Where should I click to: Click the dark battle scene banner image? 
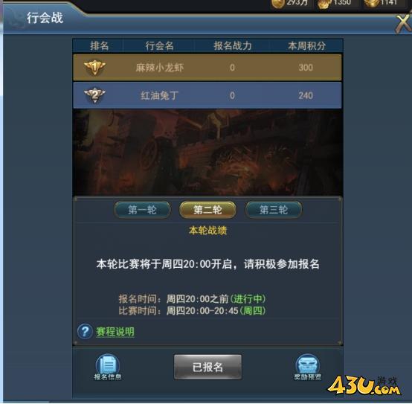[x=207, y=153]
